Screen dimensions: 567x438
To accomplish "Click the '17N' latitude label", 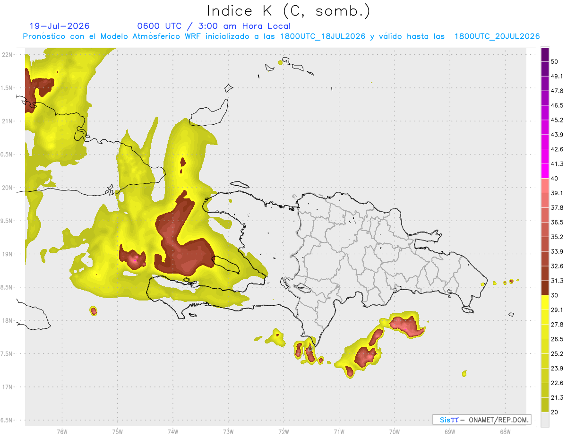I will click(7, 387).
